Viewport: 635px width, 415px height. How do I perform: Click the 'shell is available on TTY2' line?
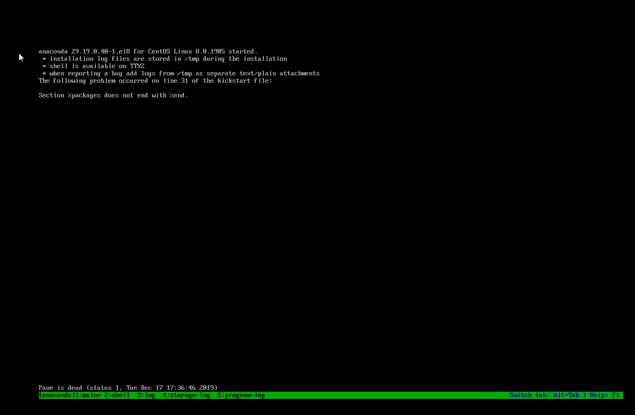93,66
